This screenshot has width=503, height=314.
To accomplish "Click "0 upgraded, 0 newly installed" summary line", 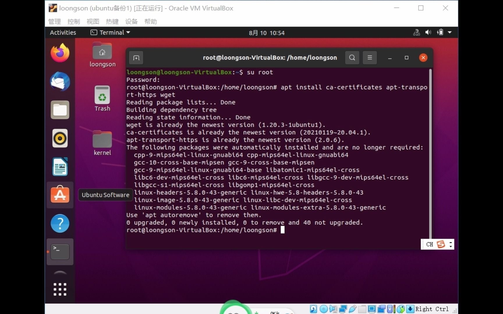I will click(245, 222).
